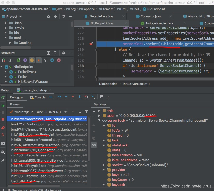Select the Debugger tab
Image resolution: width=214 pixels, height=191 pixels.
click(x=17, y=97)
